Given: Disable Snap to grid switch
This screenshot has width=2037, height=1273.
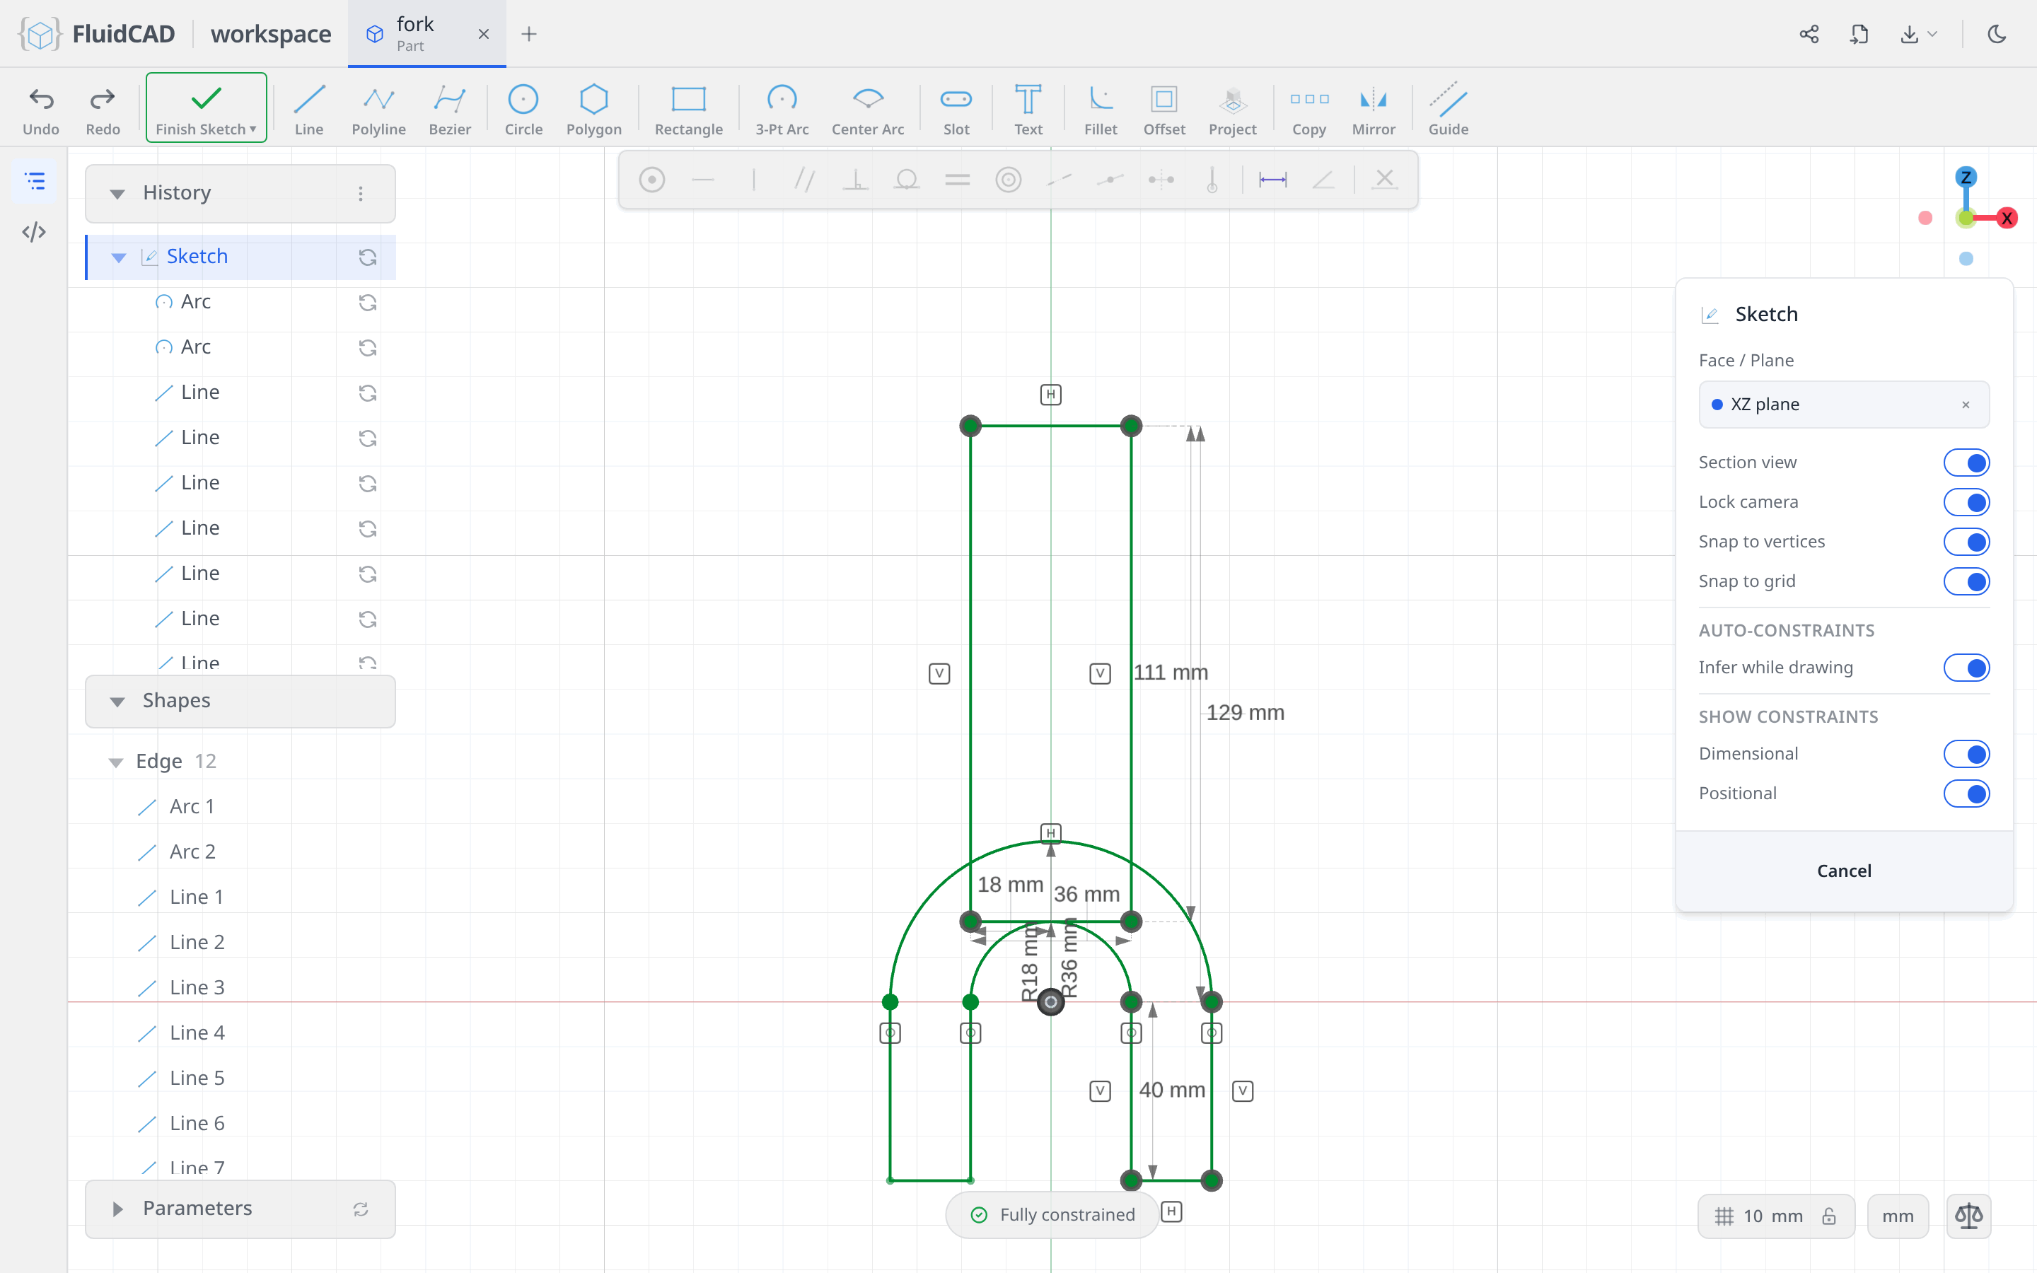Looking at the screenshot, I should [x=1966, y=581].
